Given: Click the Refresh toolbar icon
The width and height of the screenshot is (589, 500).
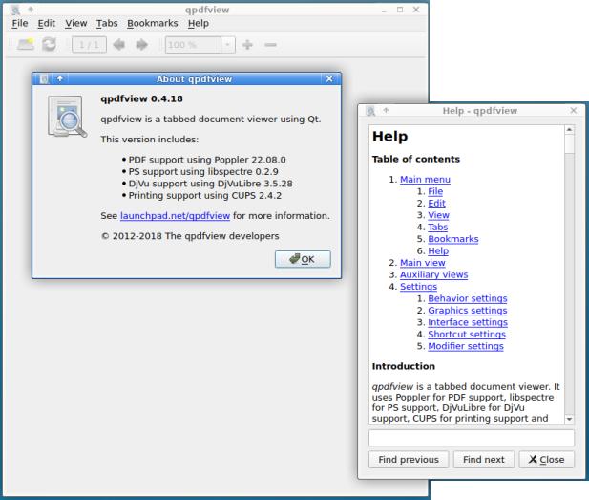Looking at the screenshot, I should click(x=50, y=45).
